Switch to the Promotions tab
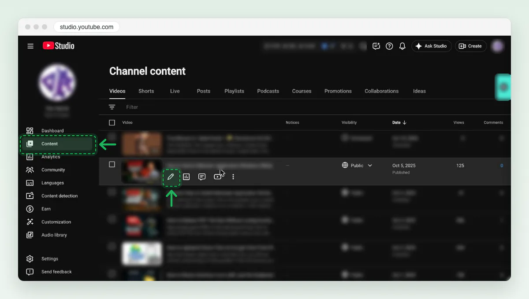Viewport: 529px width, 299px height. coord(338,91)
